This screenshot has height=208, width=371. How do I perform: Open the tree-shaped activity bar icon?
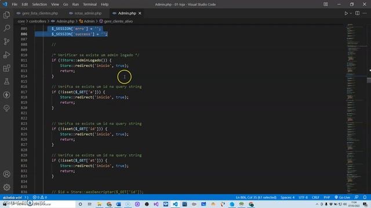coord(6,108)
